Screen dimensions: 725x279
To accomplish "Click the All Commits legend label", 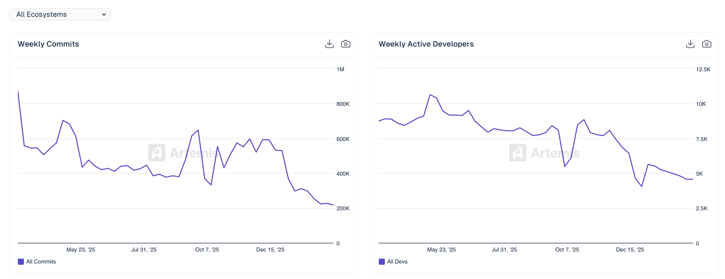I will pos(41,261).
